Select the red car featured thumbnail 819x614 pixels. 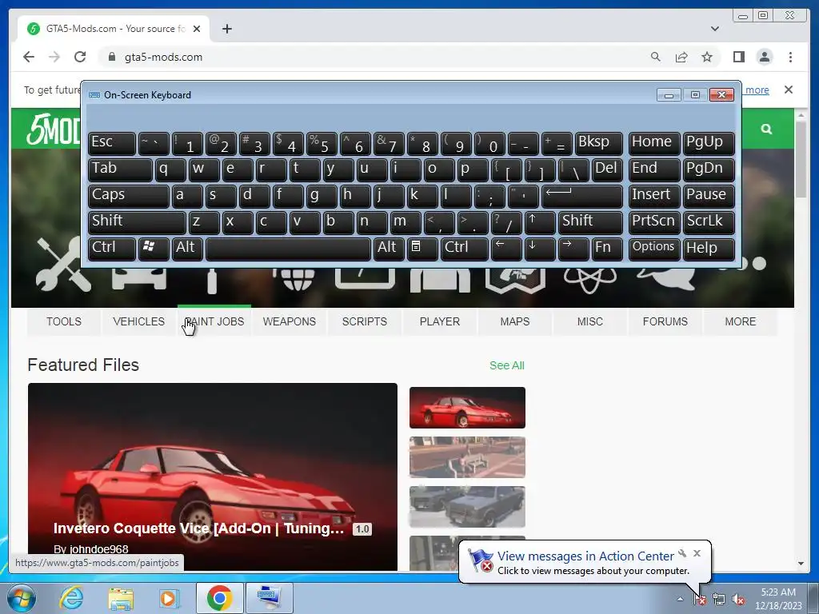467,408
